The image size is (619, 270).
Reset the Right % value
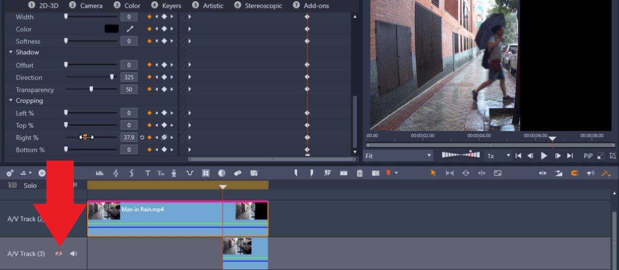point(142,138)
